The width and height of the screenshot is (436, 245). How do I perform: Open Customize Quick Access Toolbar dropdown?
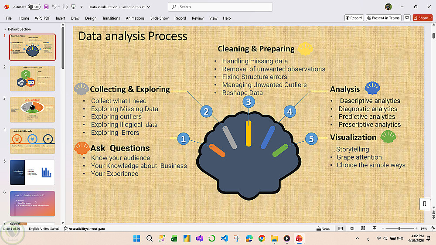(82, 7)
